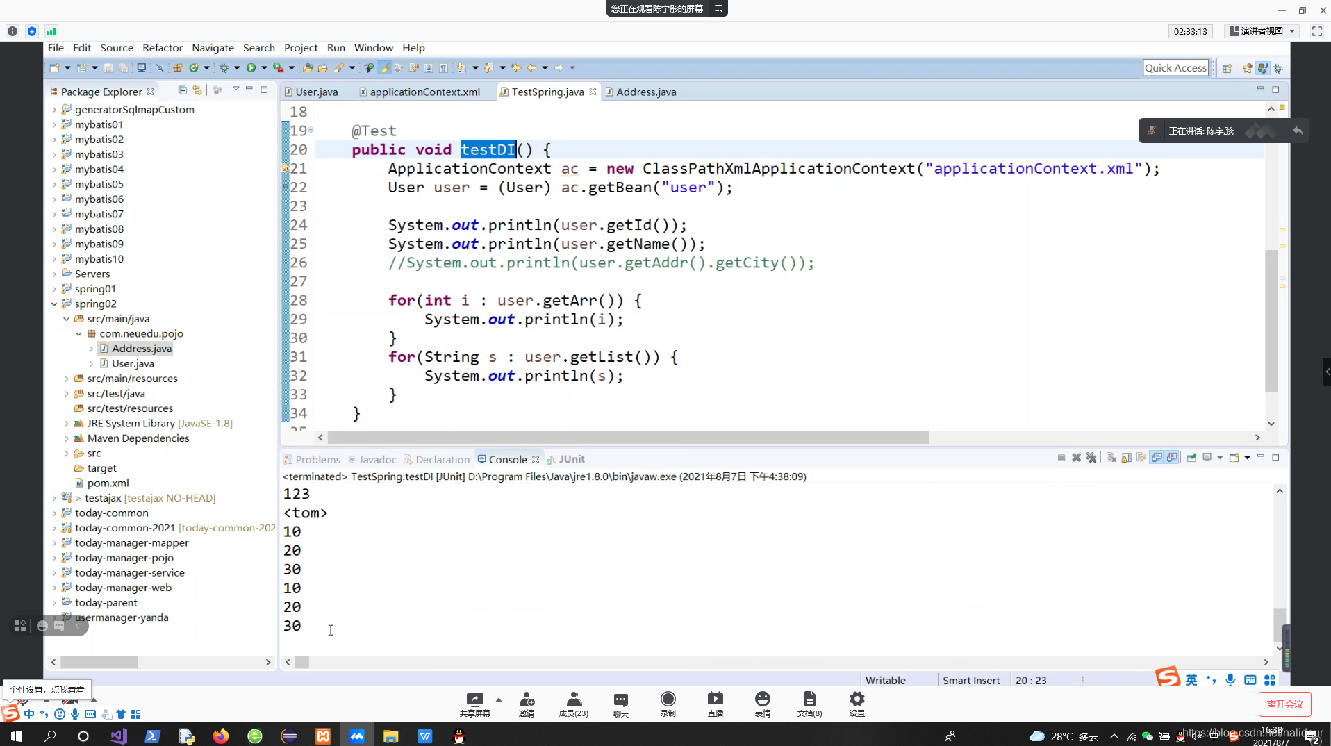This screenshot has width=1331, height=746.
Task: Collapse the spring02 project node
Action: (x=54, y=304)
